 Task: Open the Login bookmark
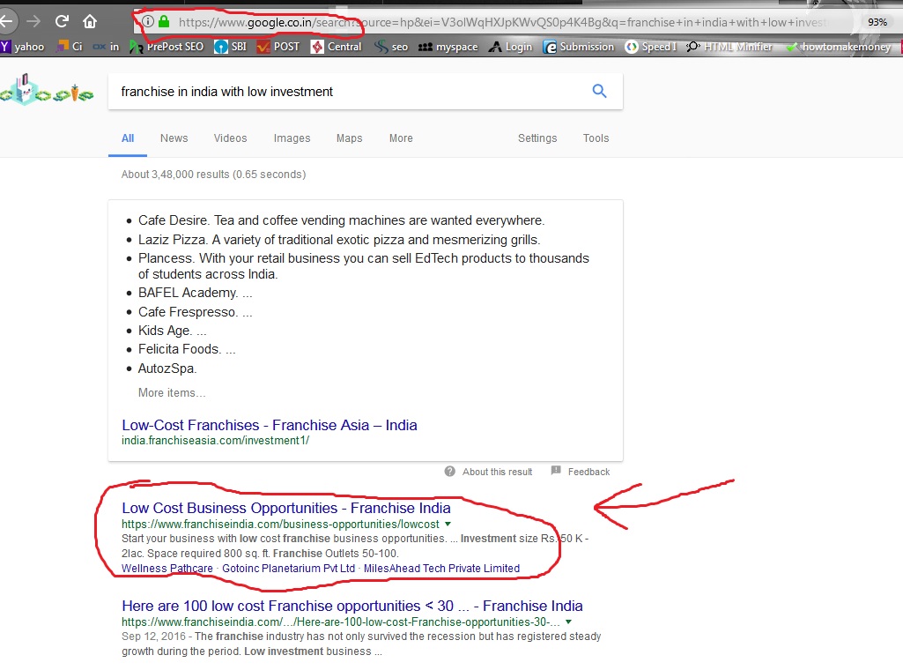(511, 46)
